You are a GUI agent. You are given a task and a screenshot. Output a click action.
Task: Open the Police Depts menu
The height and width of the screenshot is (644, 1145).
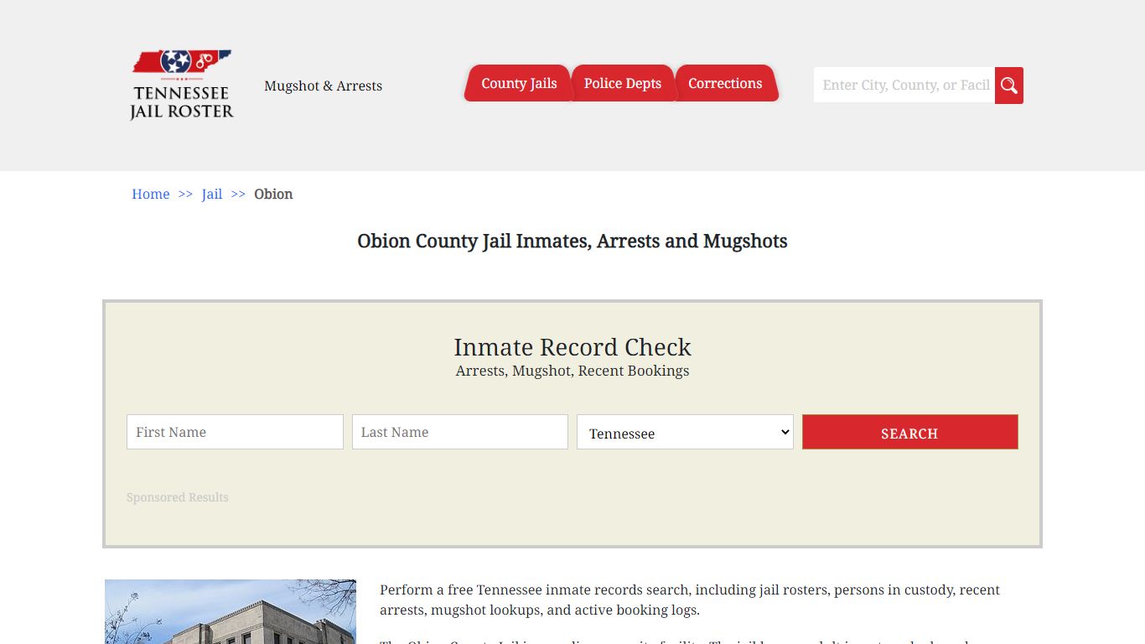point(623,83)
